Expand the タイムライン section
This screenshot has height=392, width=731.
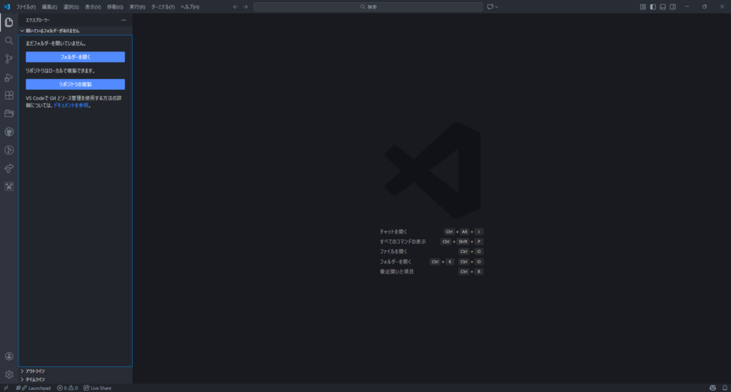pos(35,380)
